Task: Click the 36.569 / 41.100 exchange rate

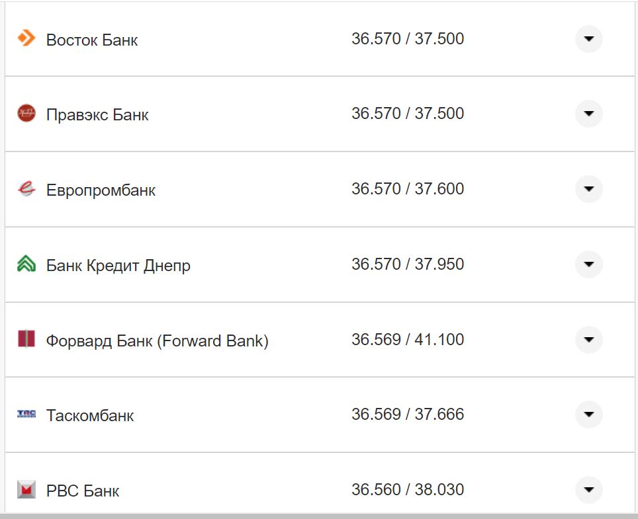Action: coord(408,340)
